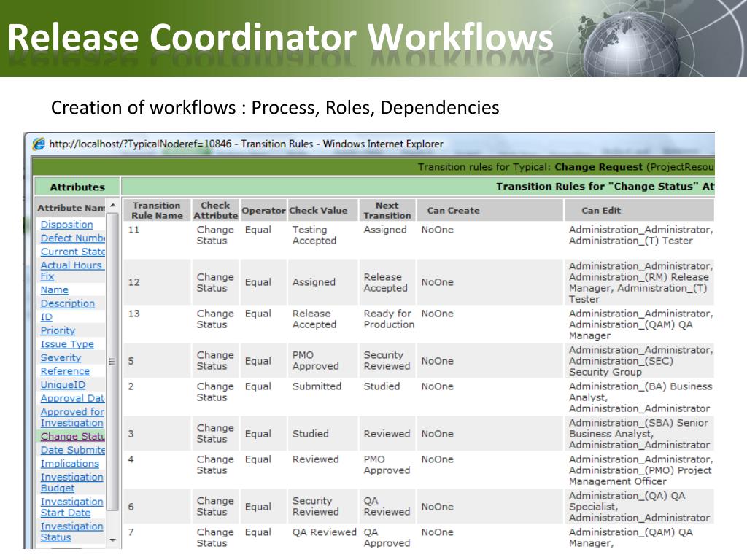Image resolution: width=747 pixels, height=560 pixels.
Task: Click the Transition Rule Name column header
Action: (x=157, y=211)
